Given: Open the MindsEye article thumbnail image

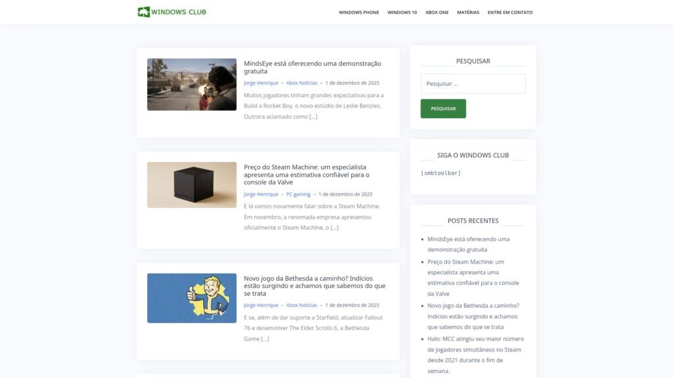Looking at the screenshot, I should click(191, 85).
